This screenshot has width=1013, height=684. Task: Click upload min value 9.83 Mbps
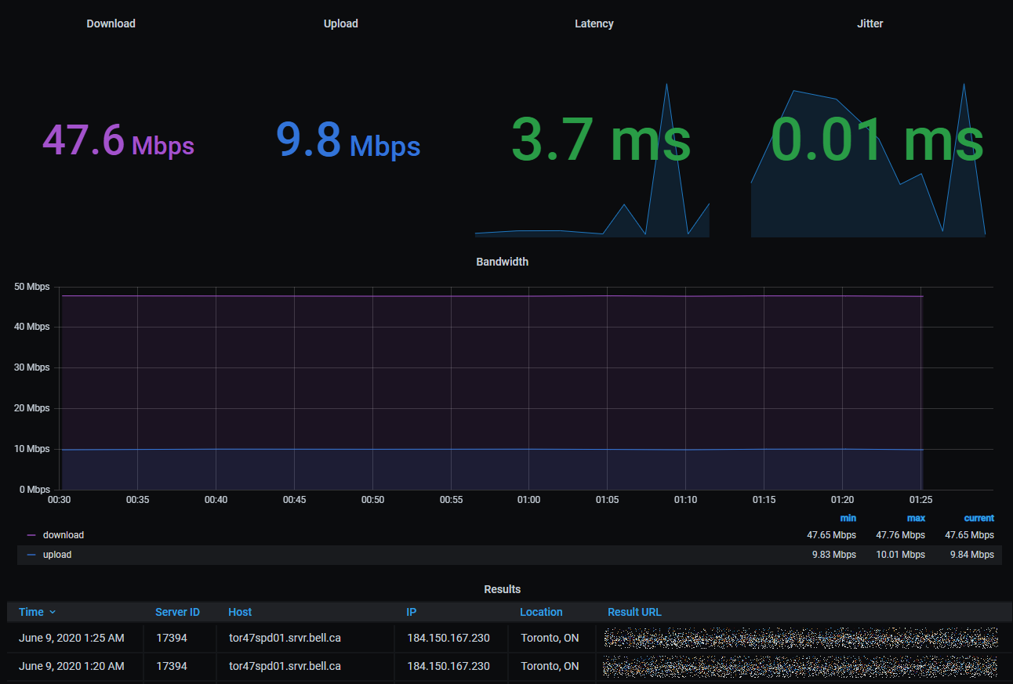tap(834, 555)
